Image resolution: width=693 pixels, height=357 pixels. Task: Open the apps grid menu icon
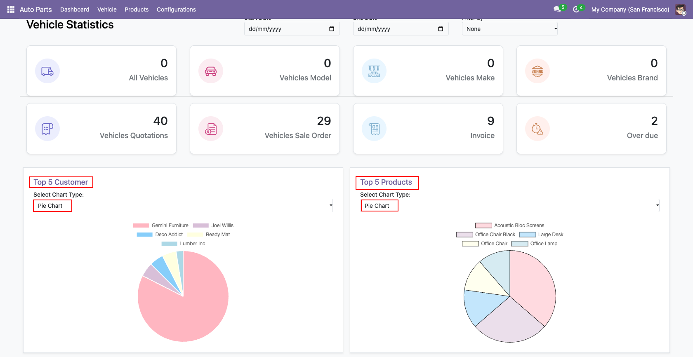(x=11, y=9)
